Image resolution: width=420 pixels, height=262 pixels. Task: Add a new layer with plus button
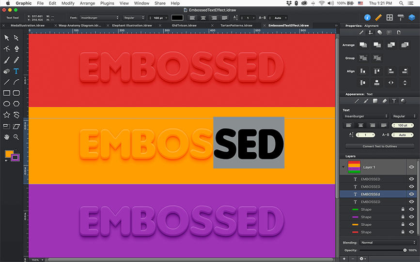coord(344,259)
